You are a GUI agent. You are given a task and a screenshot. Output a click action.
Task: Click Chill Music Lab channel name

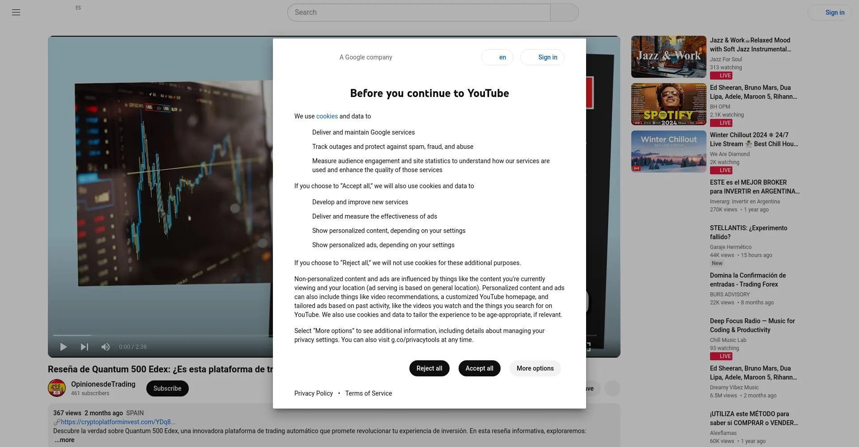click(728, 340)
